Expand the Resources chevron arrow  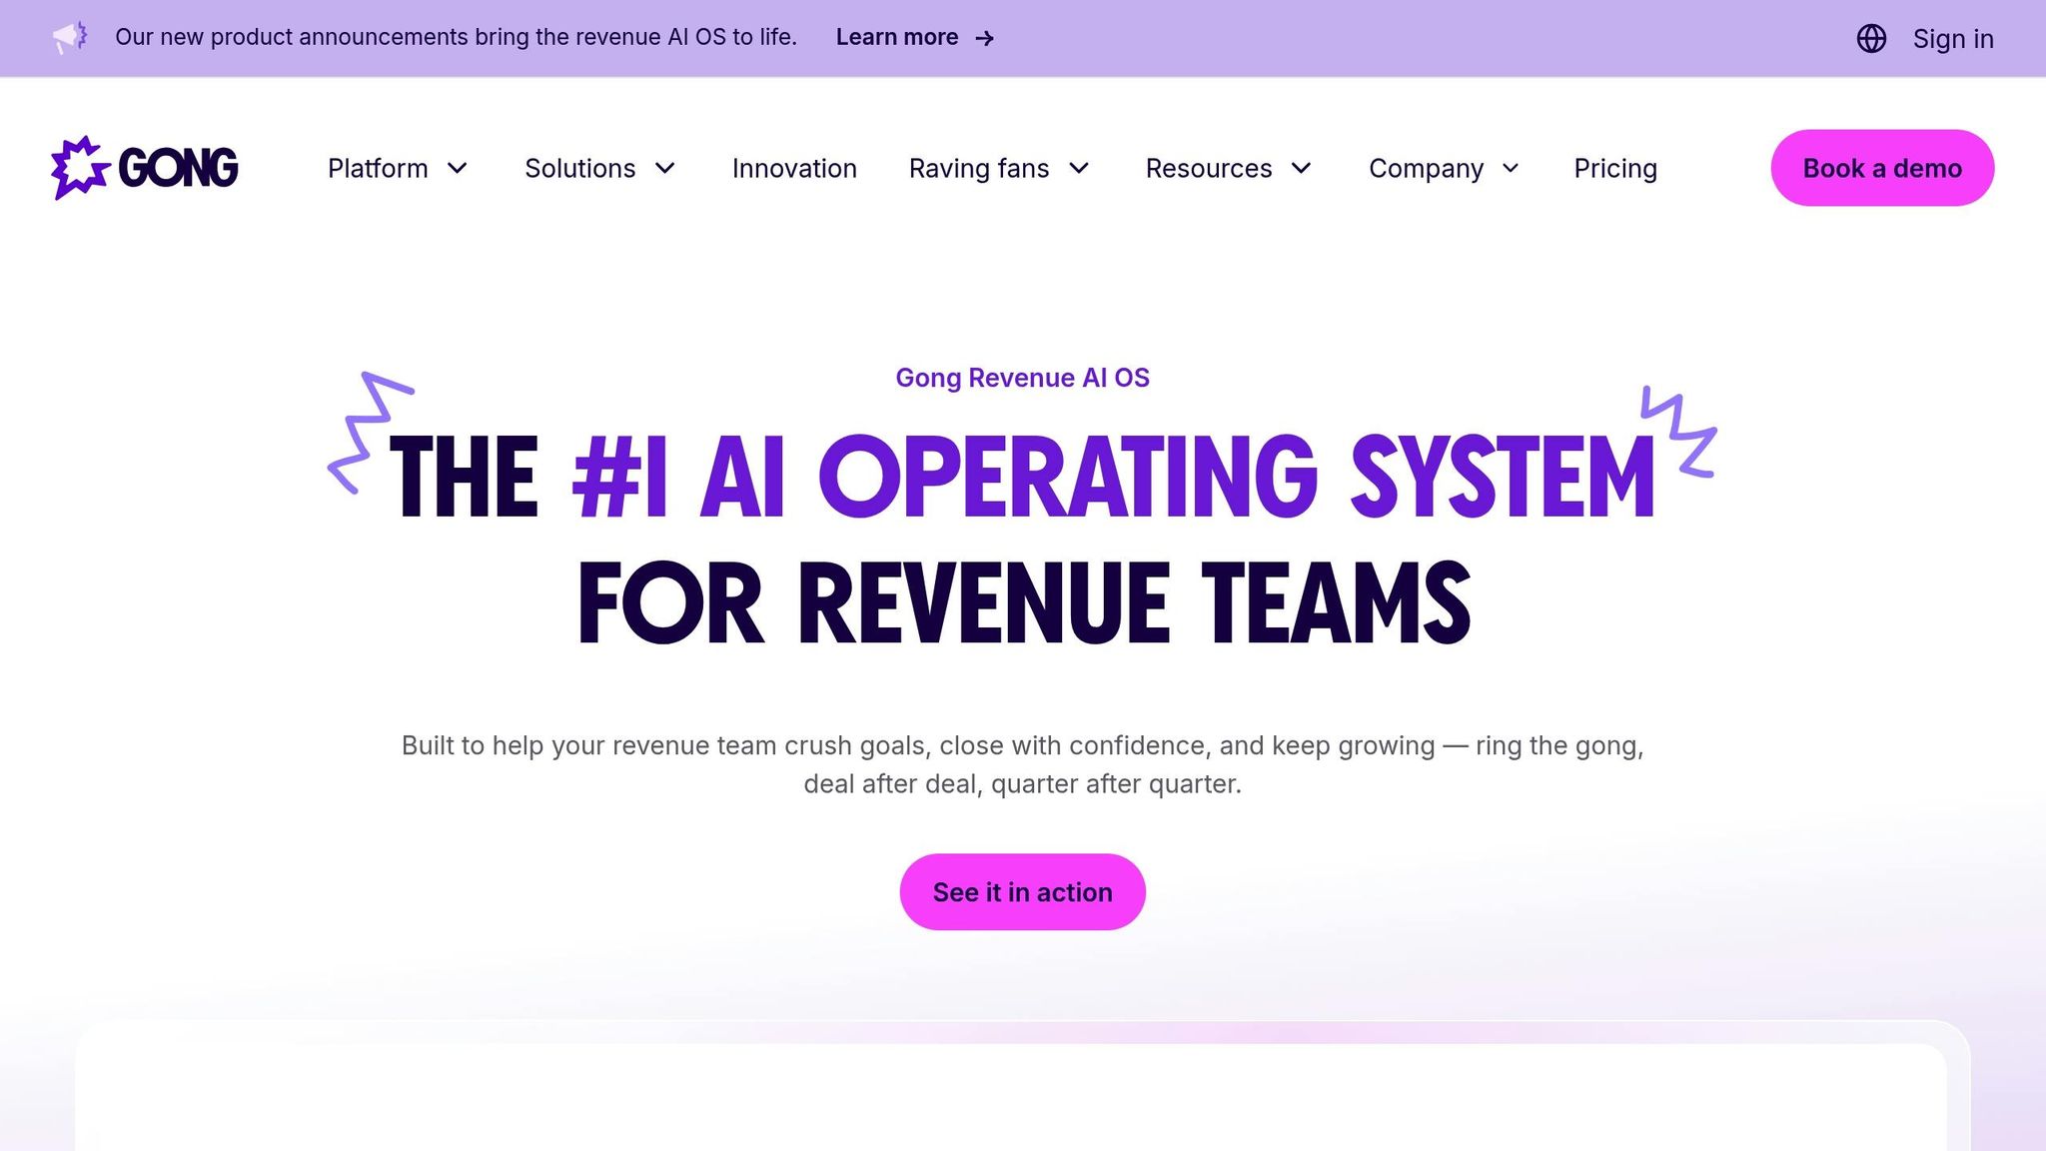[x=1301, y=168]
